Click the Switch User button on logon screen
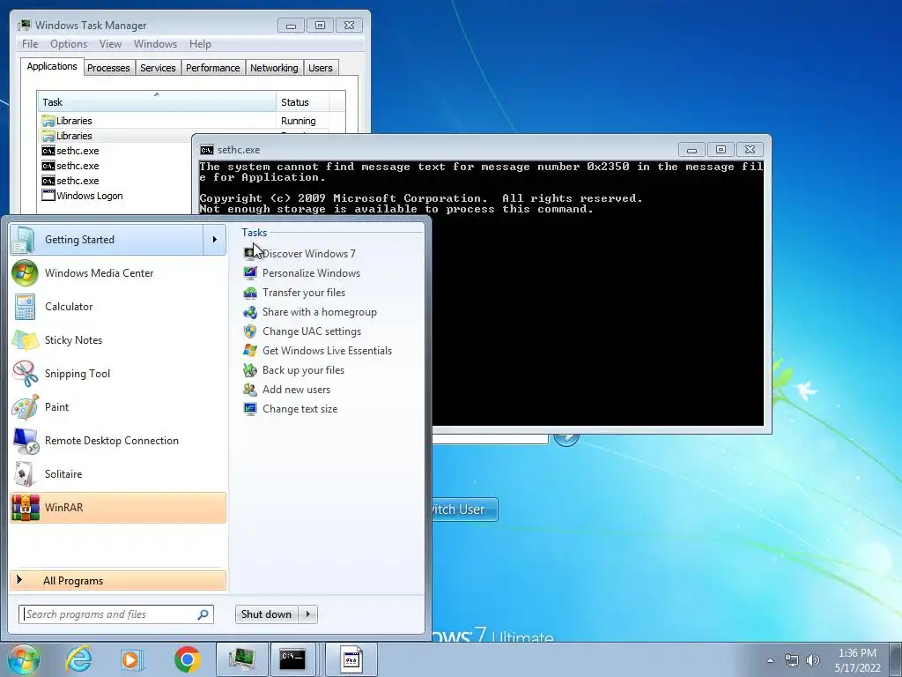 point(464,510)
